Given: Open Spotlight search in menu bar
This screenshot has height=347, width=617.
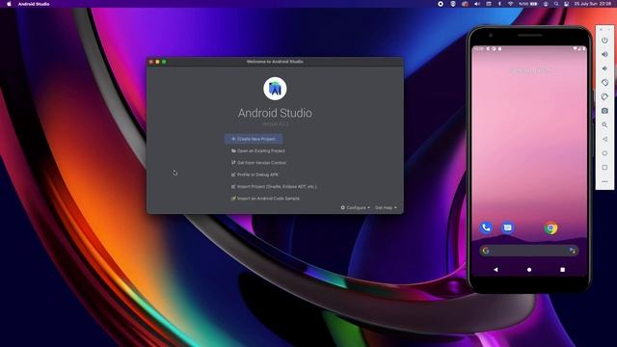Looking at the screenshot, I should point(556,4).
